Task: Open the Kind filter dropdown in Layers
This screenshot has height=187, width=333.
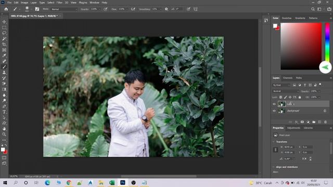Action: [x=281, y=85]
